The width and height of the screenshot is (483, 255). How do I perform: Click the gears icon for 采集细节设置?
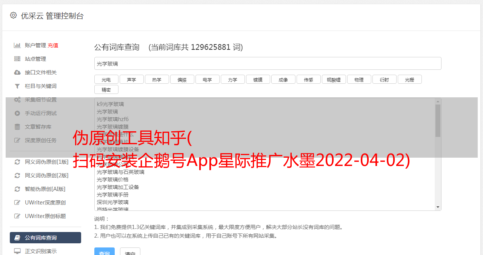point(17,100)
